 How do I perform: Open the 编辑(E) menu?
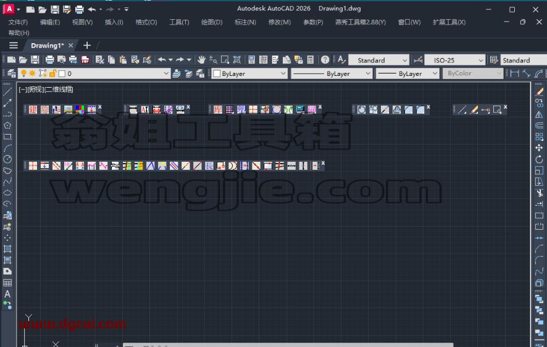50,22
